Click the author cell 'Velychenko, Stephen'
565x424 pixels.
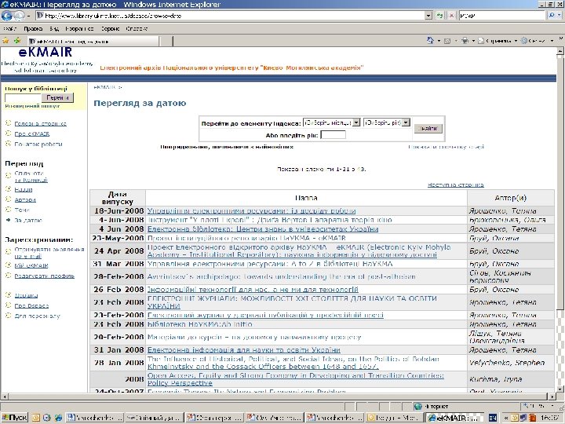coord(511,363)
